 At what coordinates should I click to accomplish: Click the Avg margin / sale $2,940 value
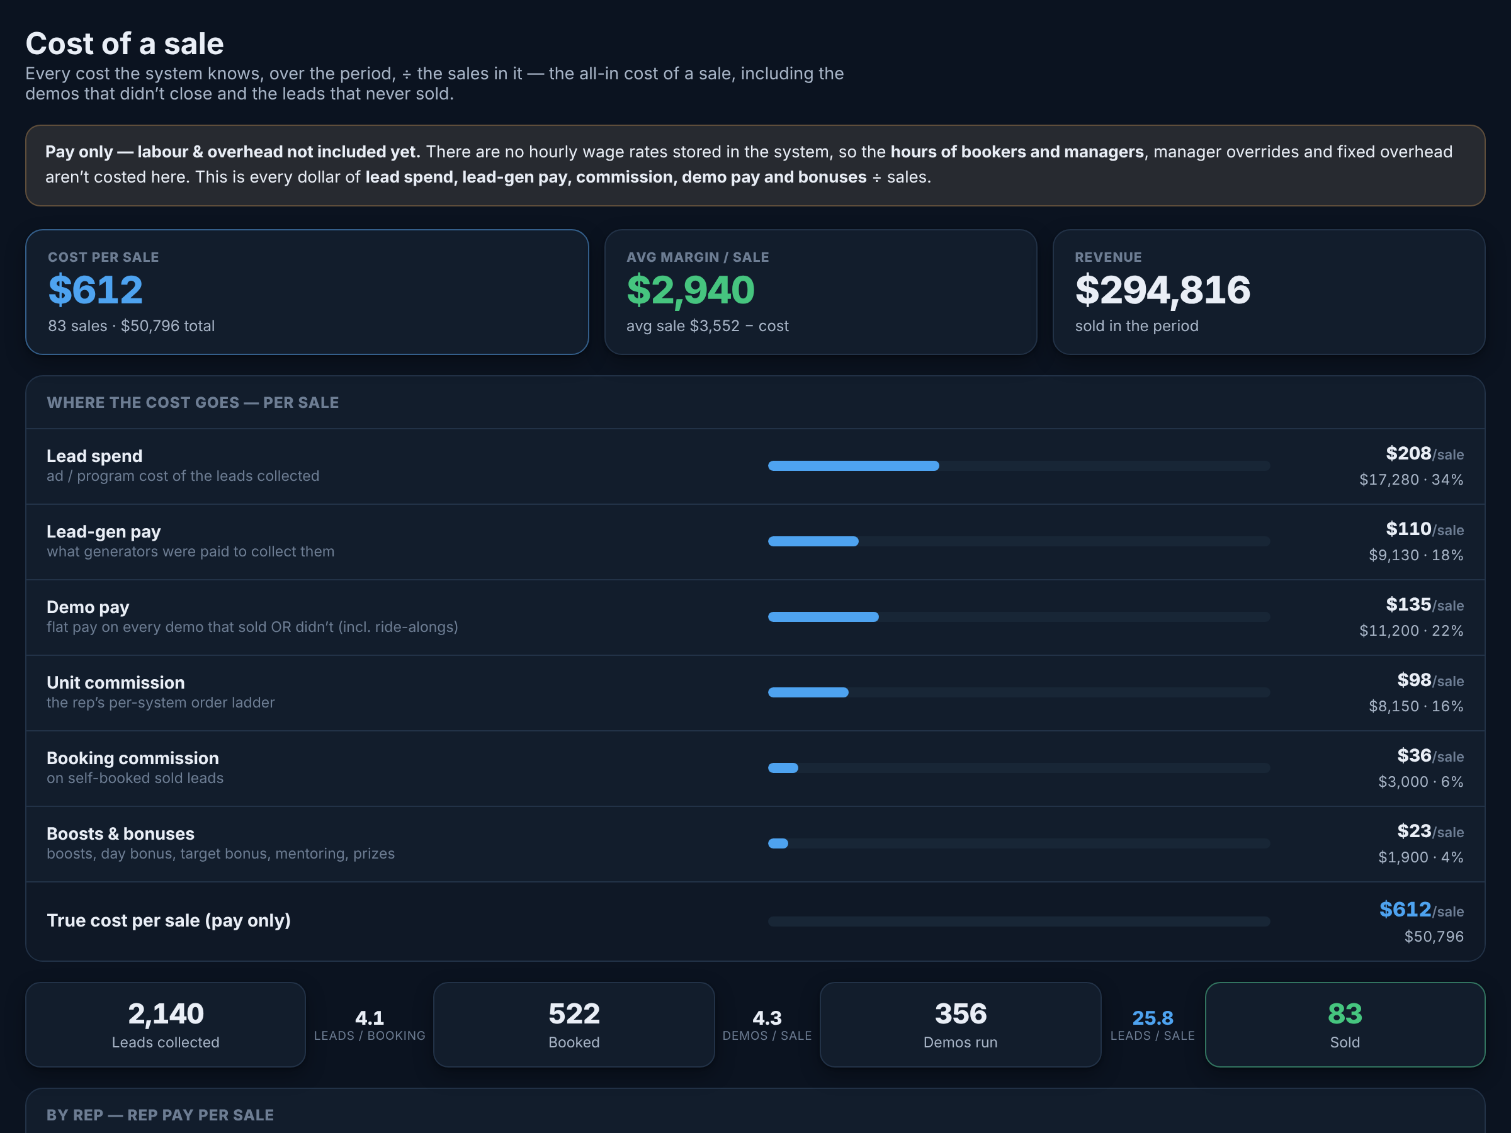[690, 290]
